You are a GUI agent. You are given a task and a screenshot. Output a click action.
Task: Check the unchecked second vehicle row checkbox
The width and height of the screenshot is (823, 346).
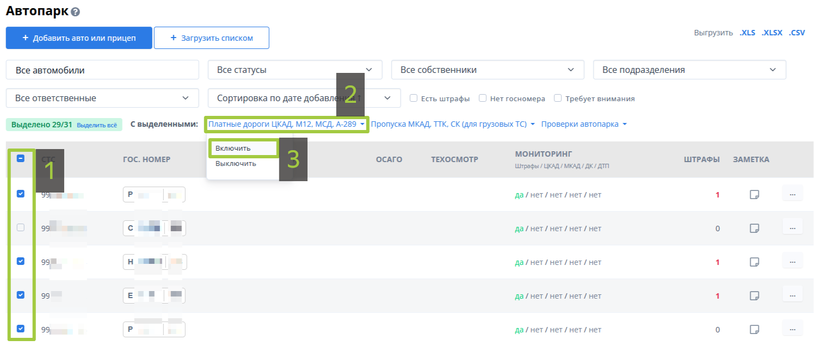coord(21,228)
